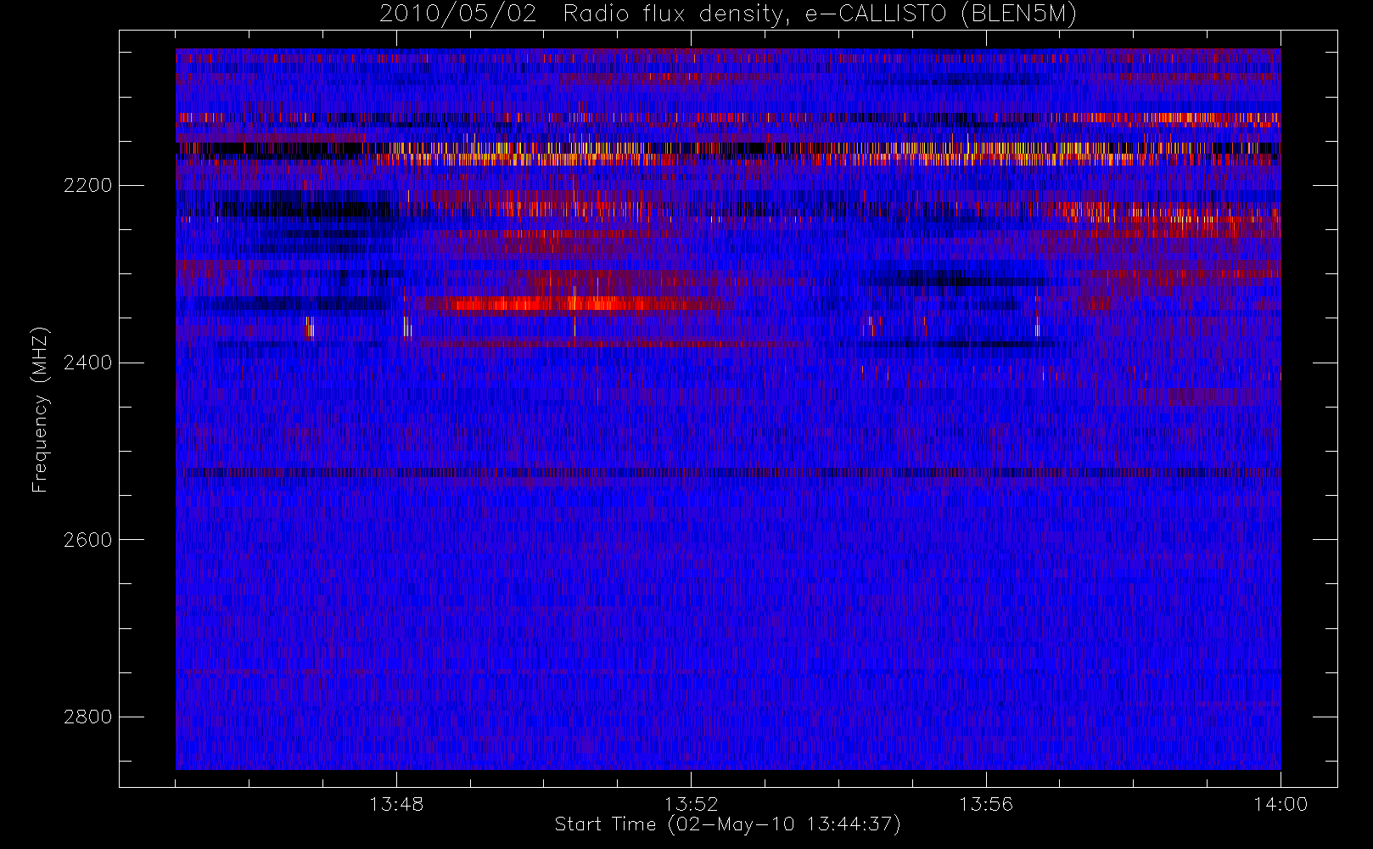Click the 14:00 time tick label

[x=1281, y=804]
